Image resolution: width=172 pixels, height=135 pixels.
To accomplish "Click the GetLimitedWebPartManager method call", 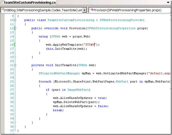I will tap(125, 73).
